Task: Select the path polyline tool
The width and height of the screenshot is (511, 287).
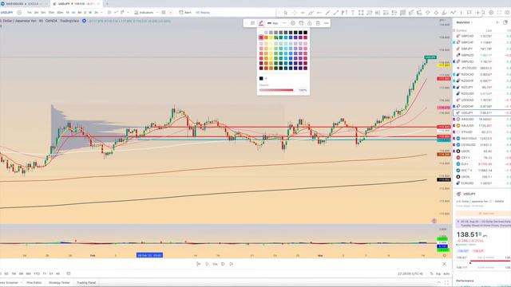Action: 453,13
